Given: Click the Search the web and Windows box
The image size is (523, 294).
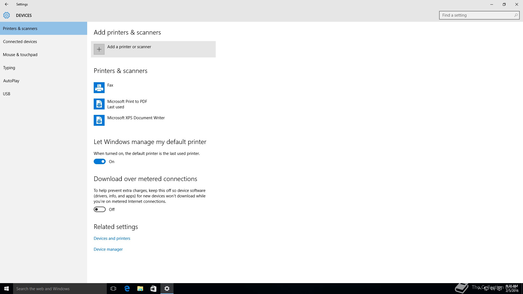Looking at the screenshot, I should pyautogui.click(x=60, y=289).
